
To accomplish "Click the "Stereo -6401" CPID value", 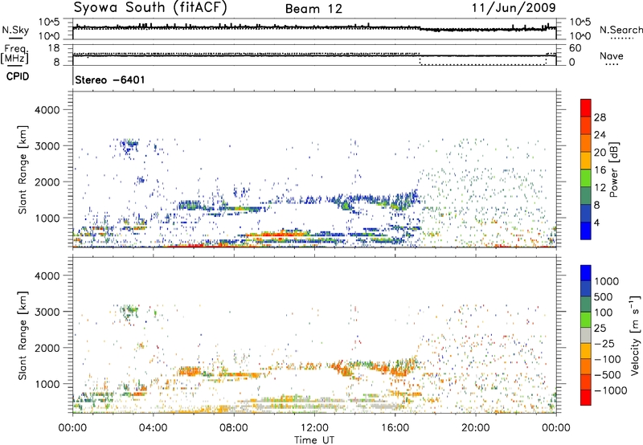I will (x=110, y=80).
